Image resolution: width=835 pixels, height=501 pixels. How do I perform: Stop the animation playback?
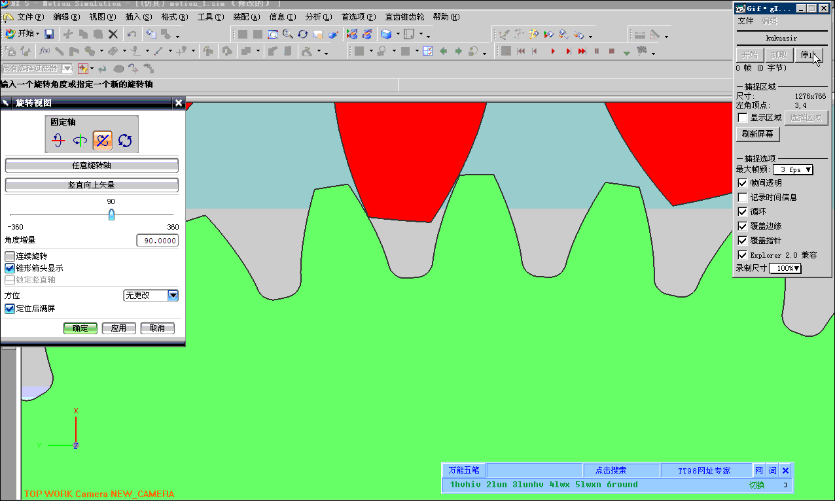(x=612, y=51)
